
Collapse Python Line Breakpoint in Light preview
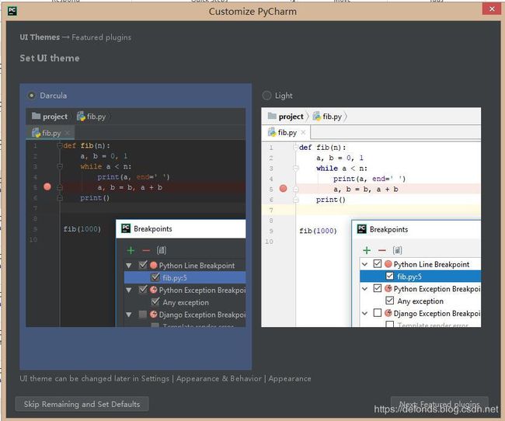tap(364, 264)
